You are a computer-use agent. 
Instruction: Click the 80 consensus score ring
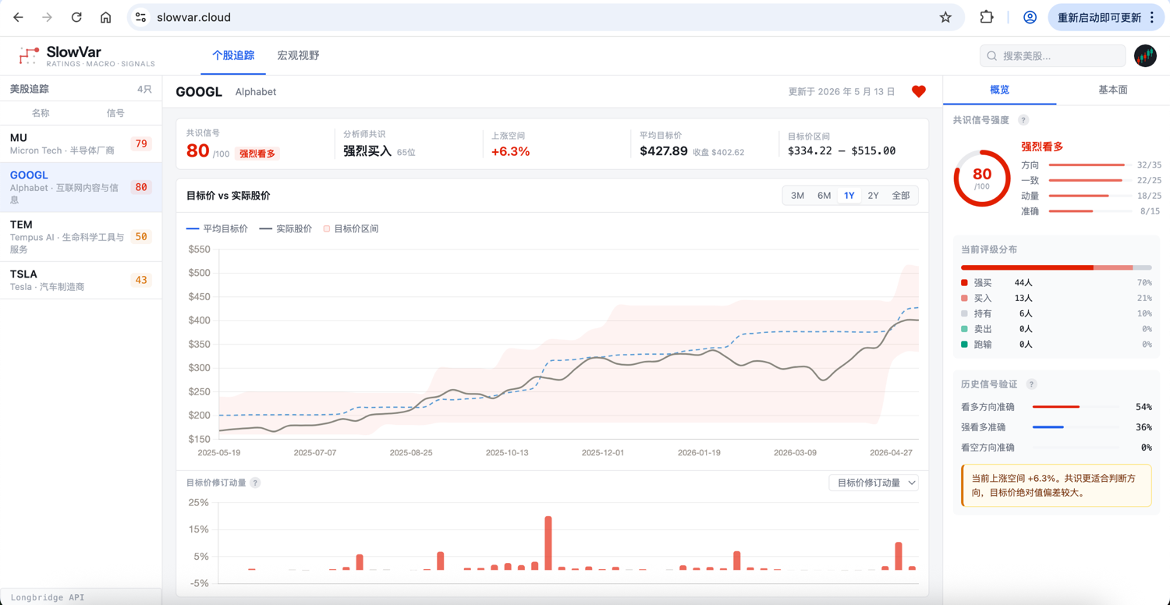(x=982, y=178)
